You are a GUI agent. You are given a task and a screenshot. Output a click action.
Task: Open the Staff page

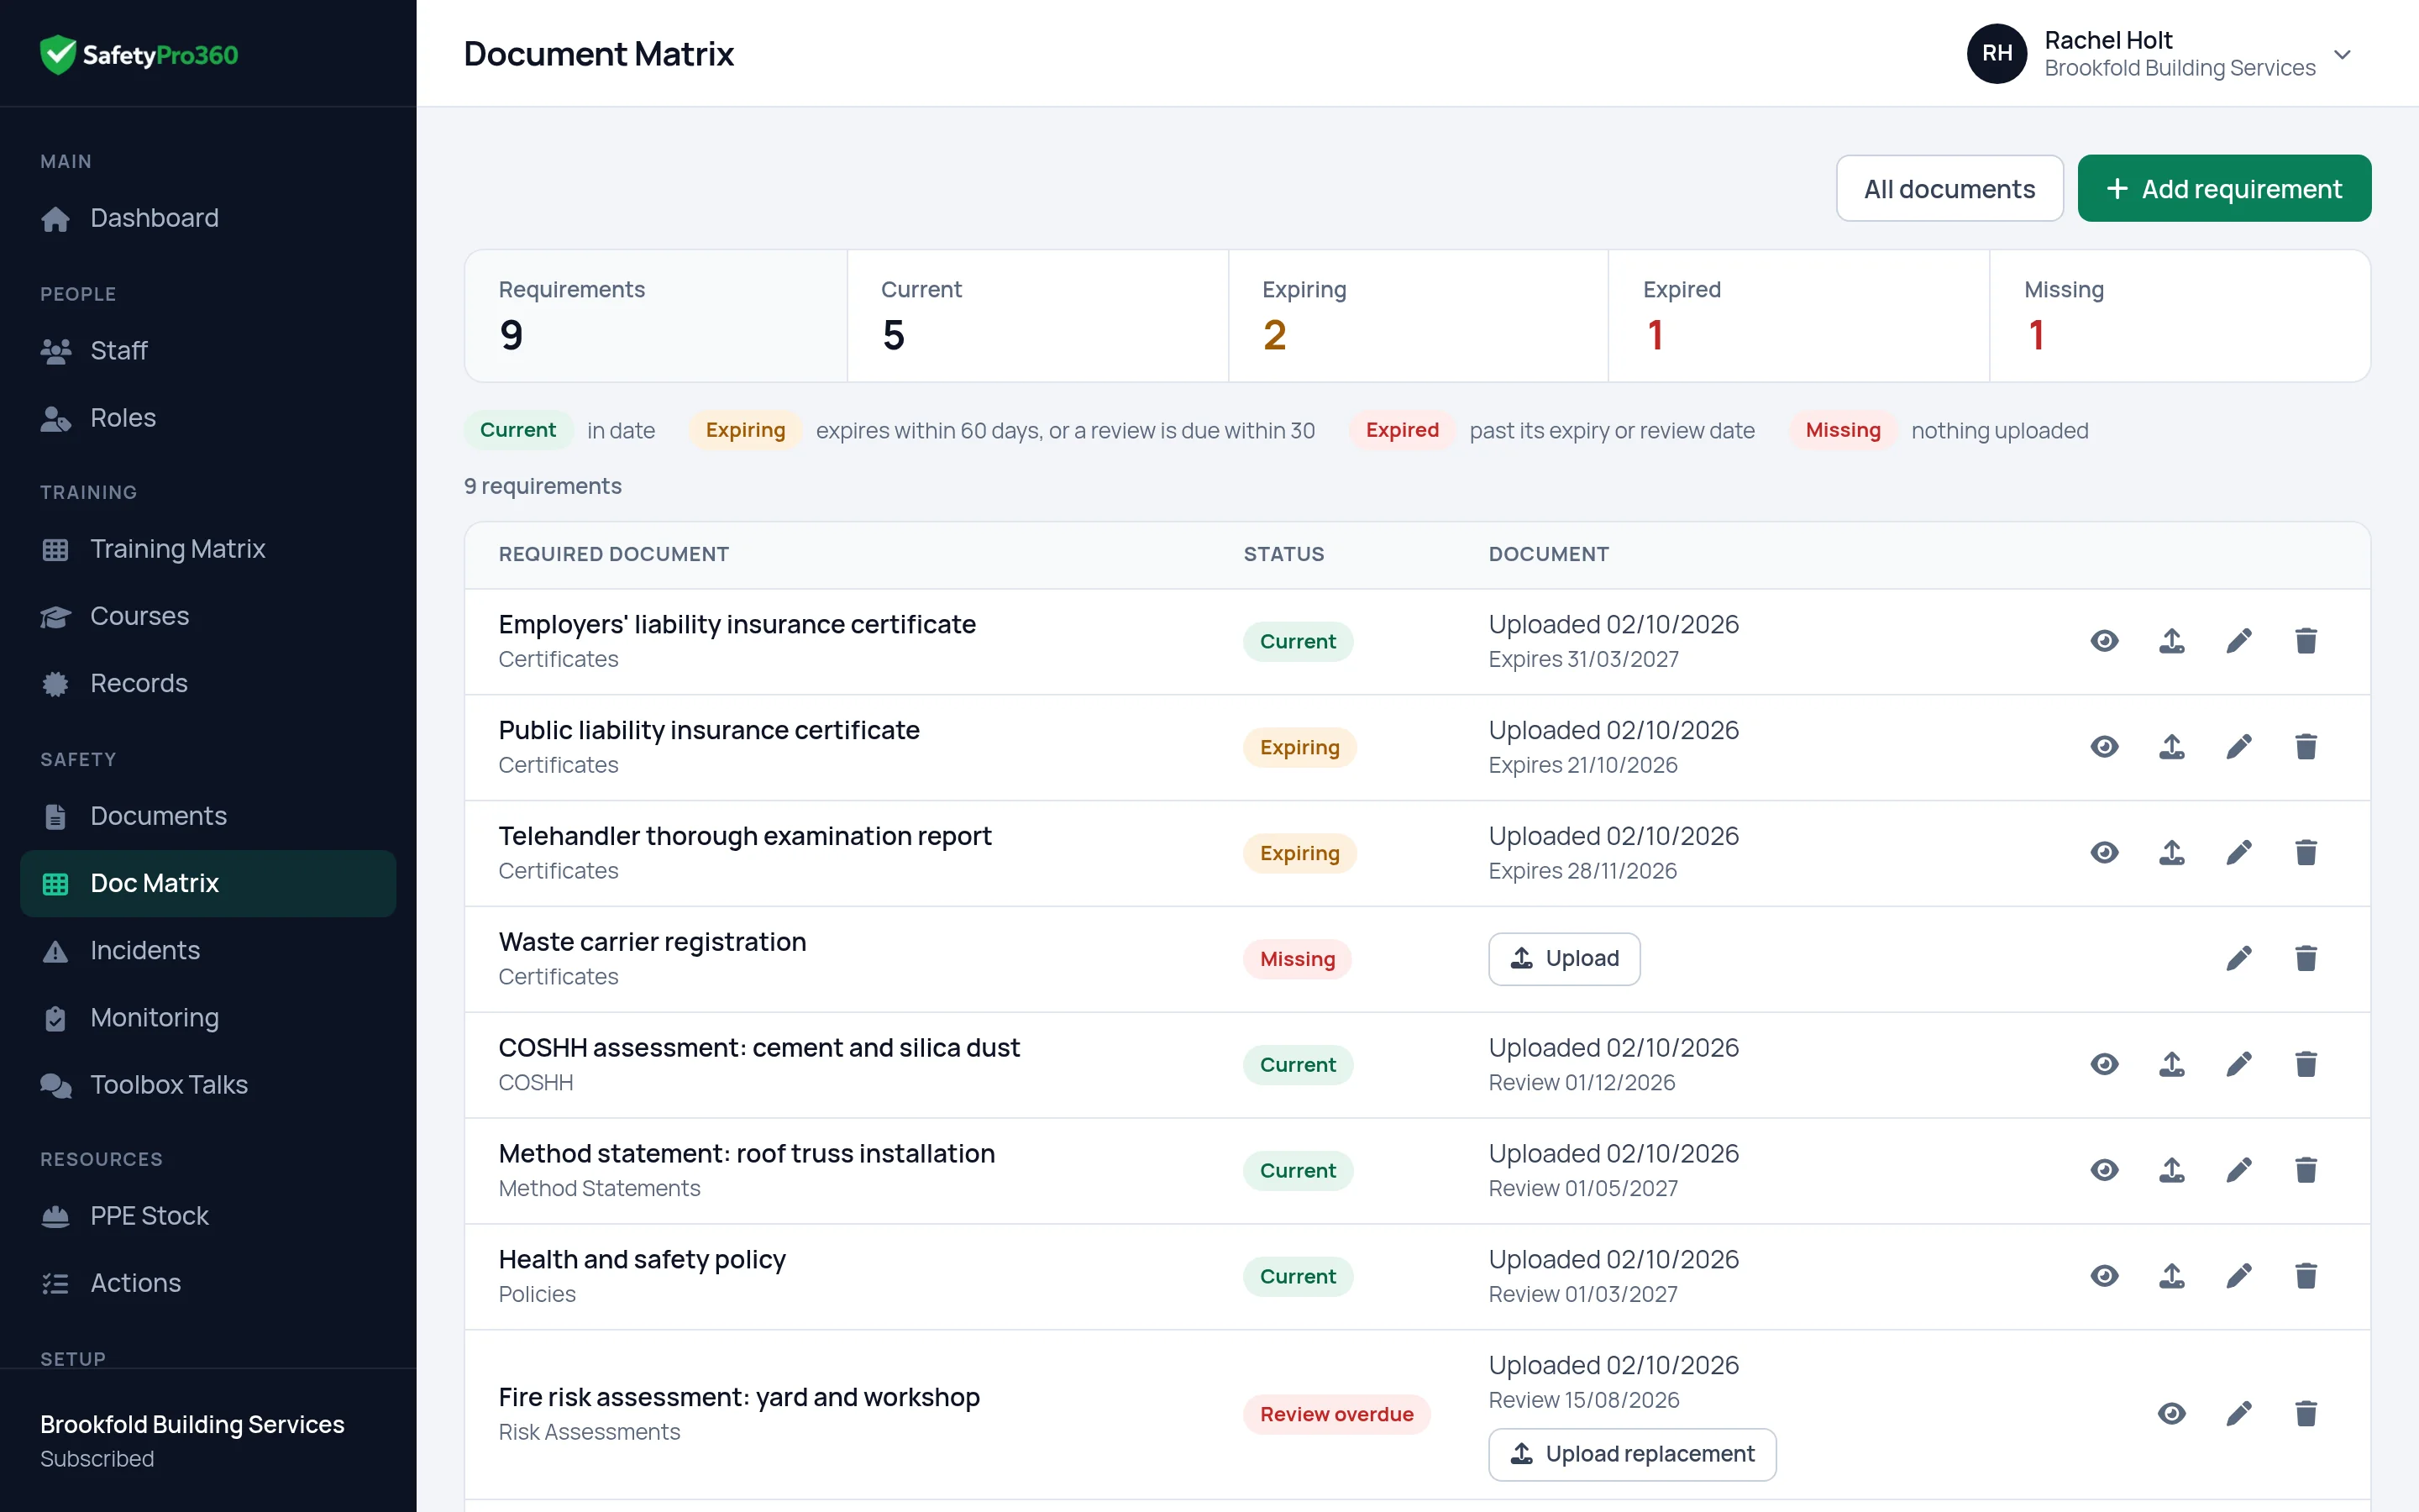pyautogui.click(x=208, y=351)
